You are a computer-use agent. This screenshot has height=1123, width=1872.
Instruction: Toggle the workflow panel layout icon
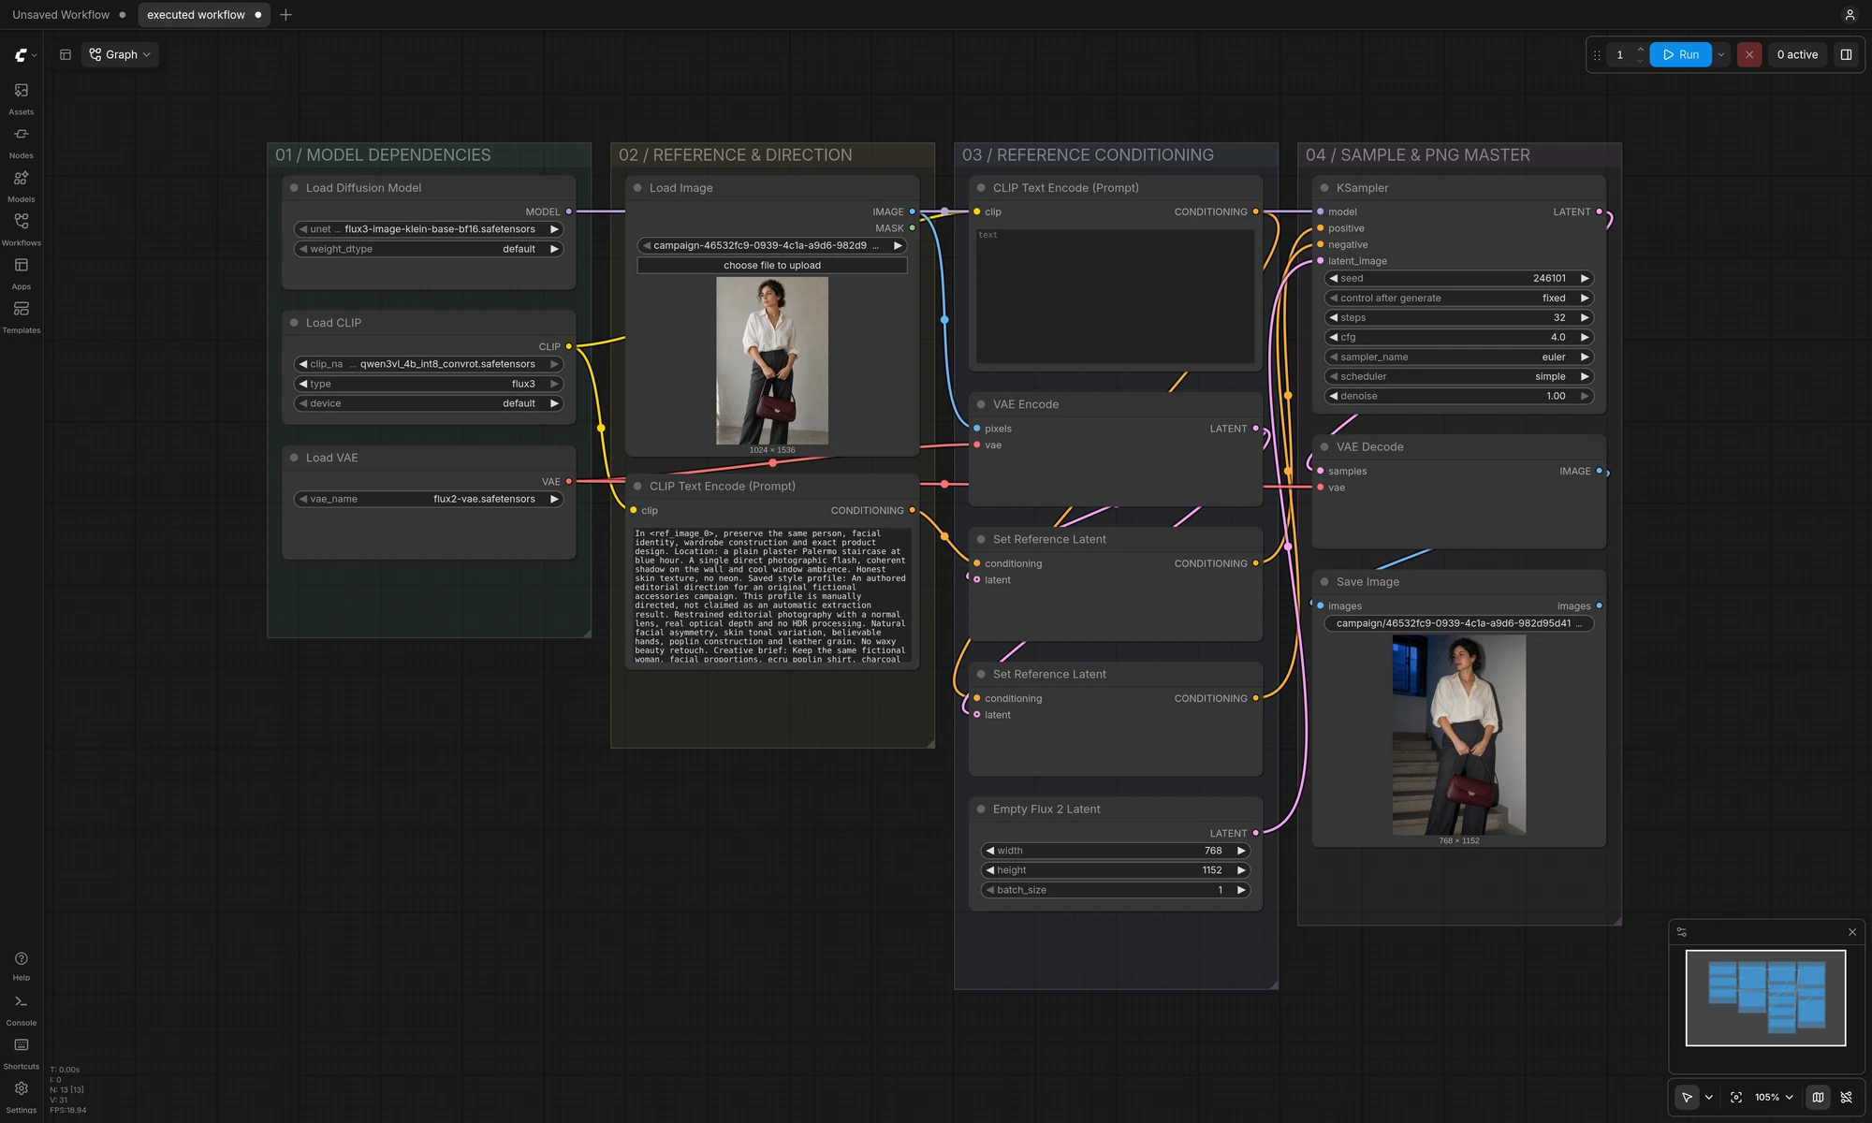coord(66,54)
